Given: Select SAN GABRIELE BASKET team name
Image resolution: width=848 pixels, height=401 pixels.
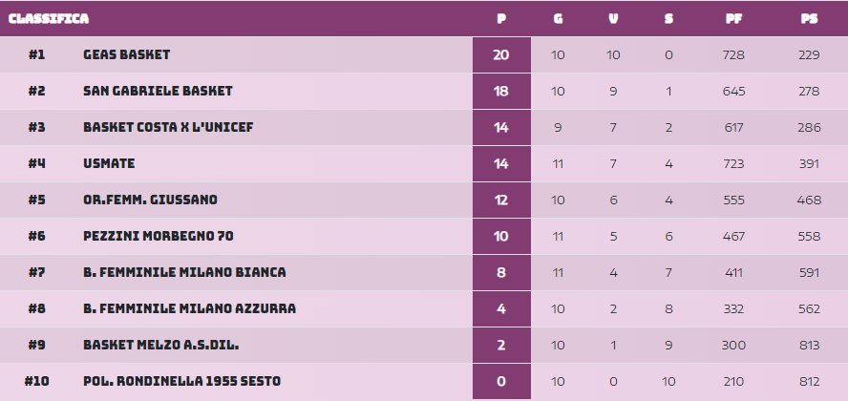Looking at the screenshot, I should pyautogui.click(x=158, y=91).
